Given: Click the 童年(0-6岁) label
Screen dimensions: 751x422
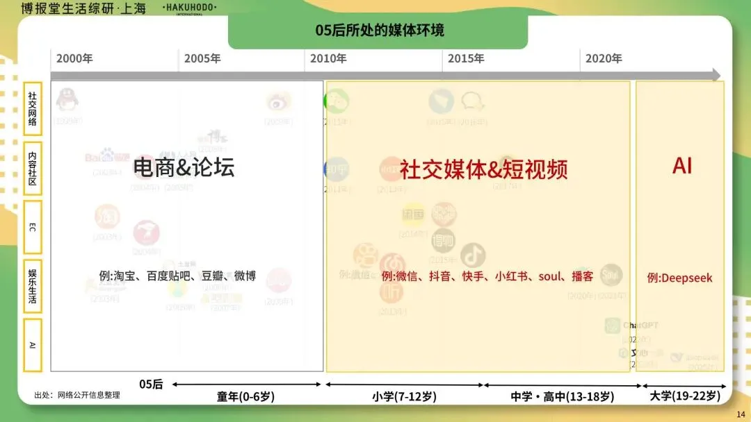Looking at the screenshot, I should click(x=245, y=397).
